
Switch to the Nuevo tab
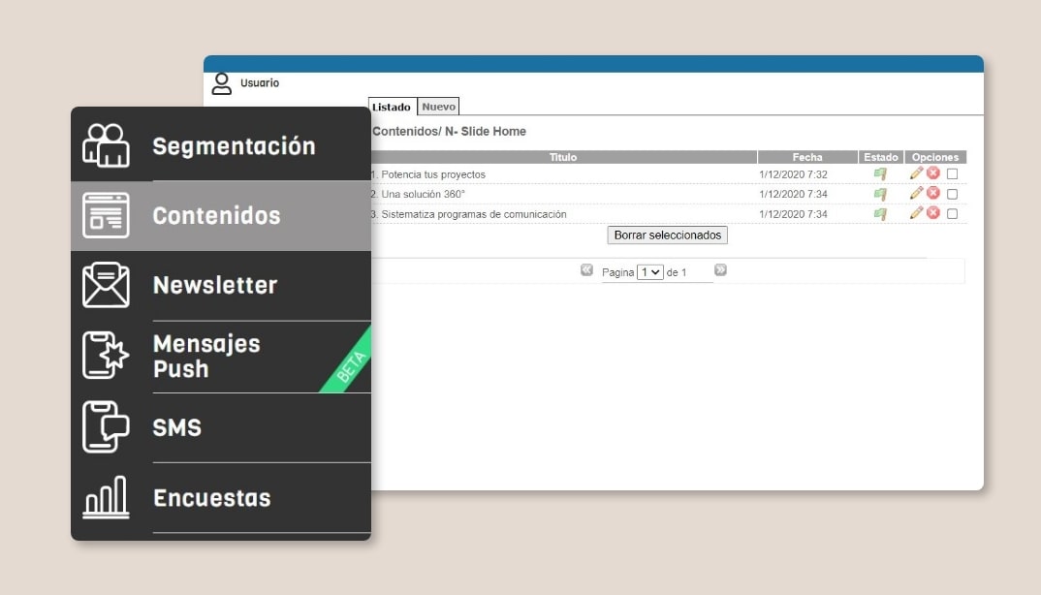point(439,107)
